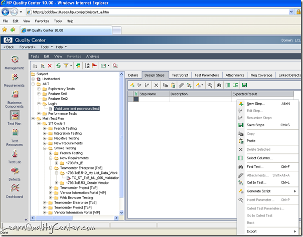
Task: Choose Call to Test in context menu
Action: click(x=267, y=182)
